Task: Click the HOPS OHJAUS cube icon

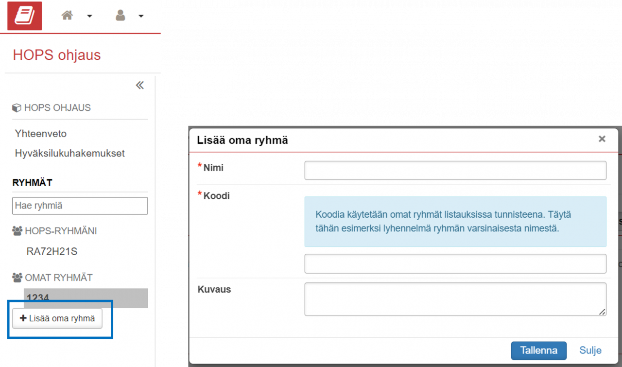Action: click(17, 108)
